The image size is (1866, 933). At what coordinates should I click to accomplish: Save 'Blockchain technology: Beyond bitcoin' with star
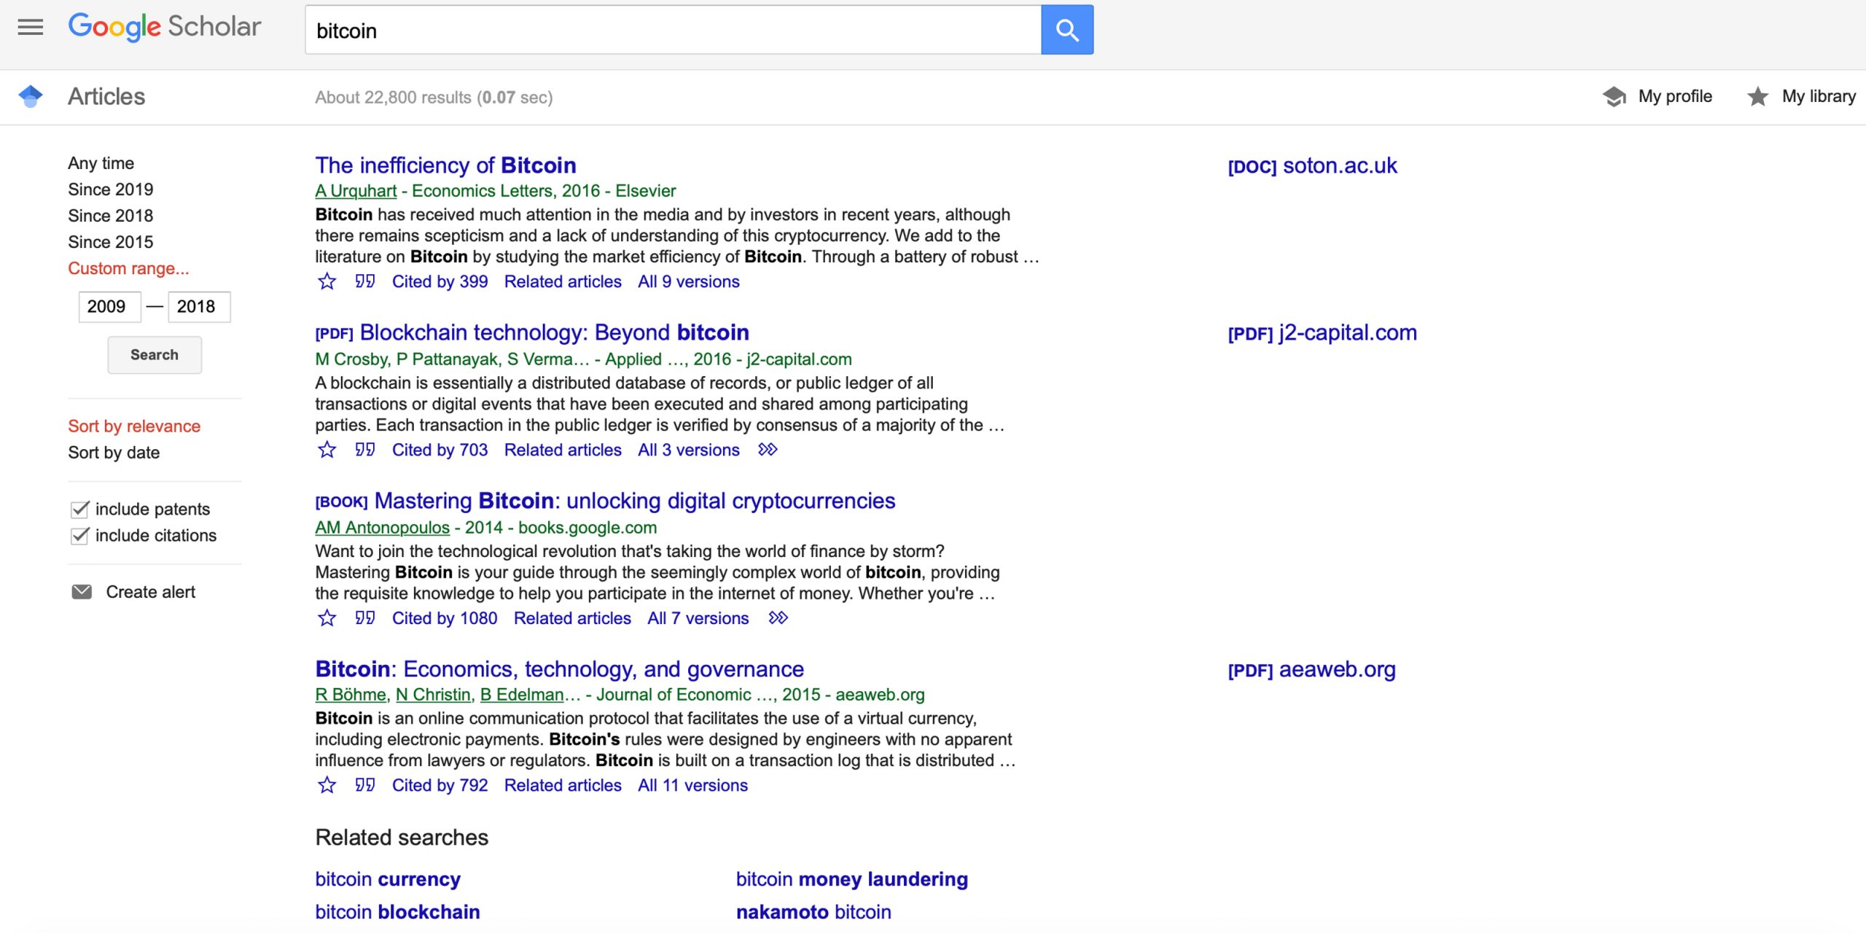[x=327, y=450]
